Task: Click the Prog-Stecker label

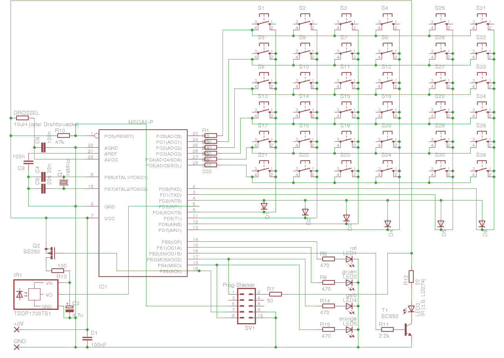Action: click(239, 285)
